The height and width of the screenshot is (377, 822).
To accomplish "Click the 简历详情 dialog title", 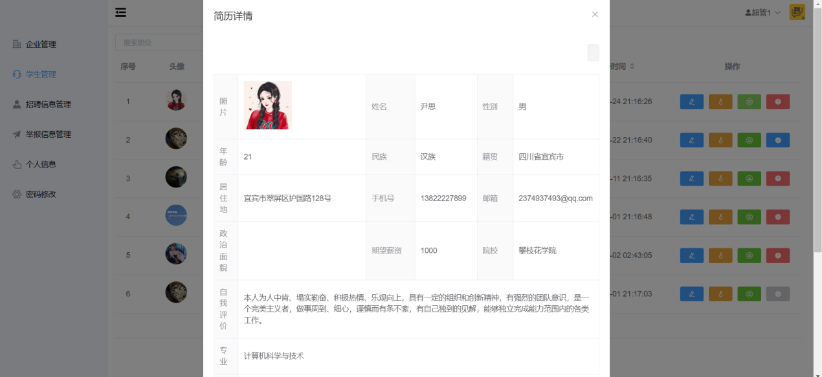I will (233, 16).
